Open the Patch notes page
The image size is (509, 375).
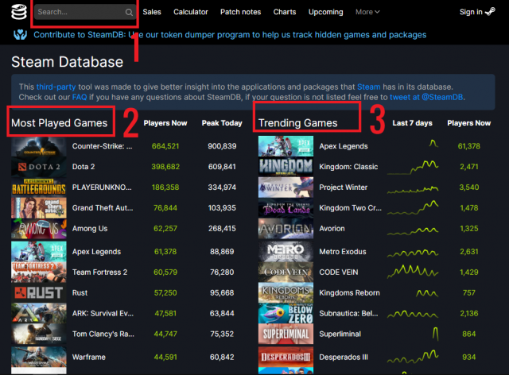(242, 12)
